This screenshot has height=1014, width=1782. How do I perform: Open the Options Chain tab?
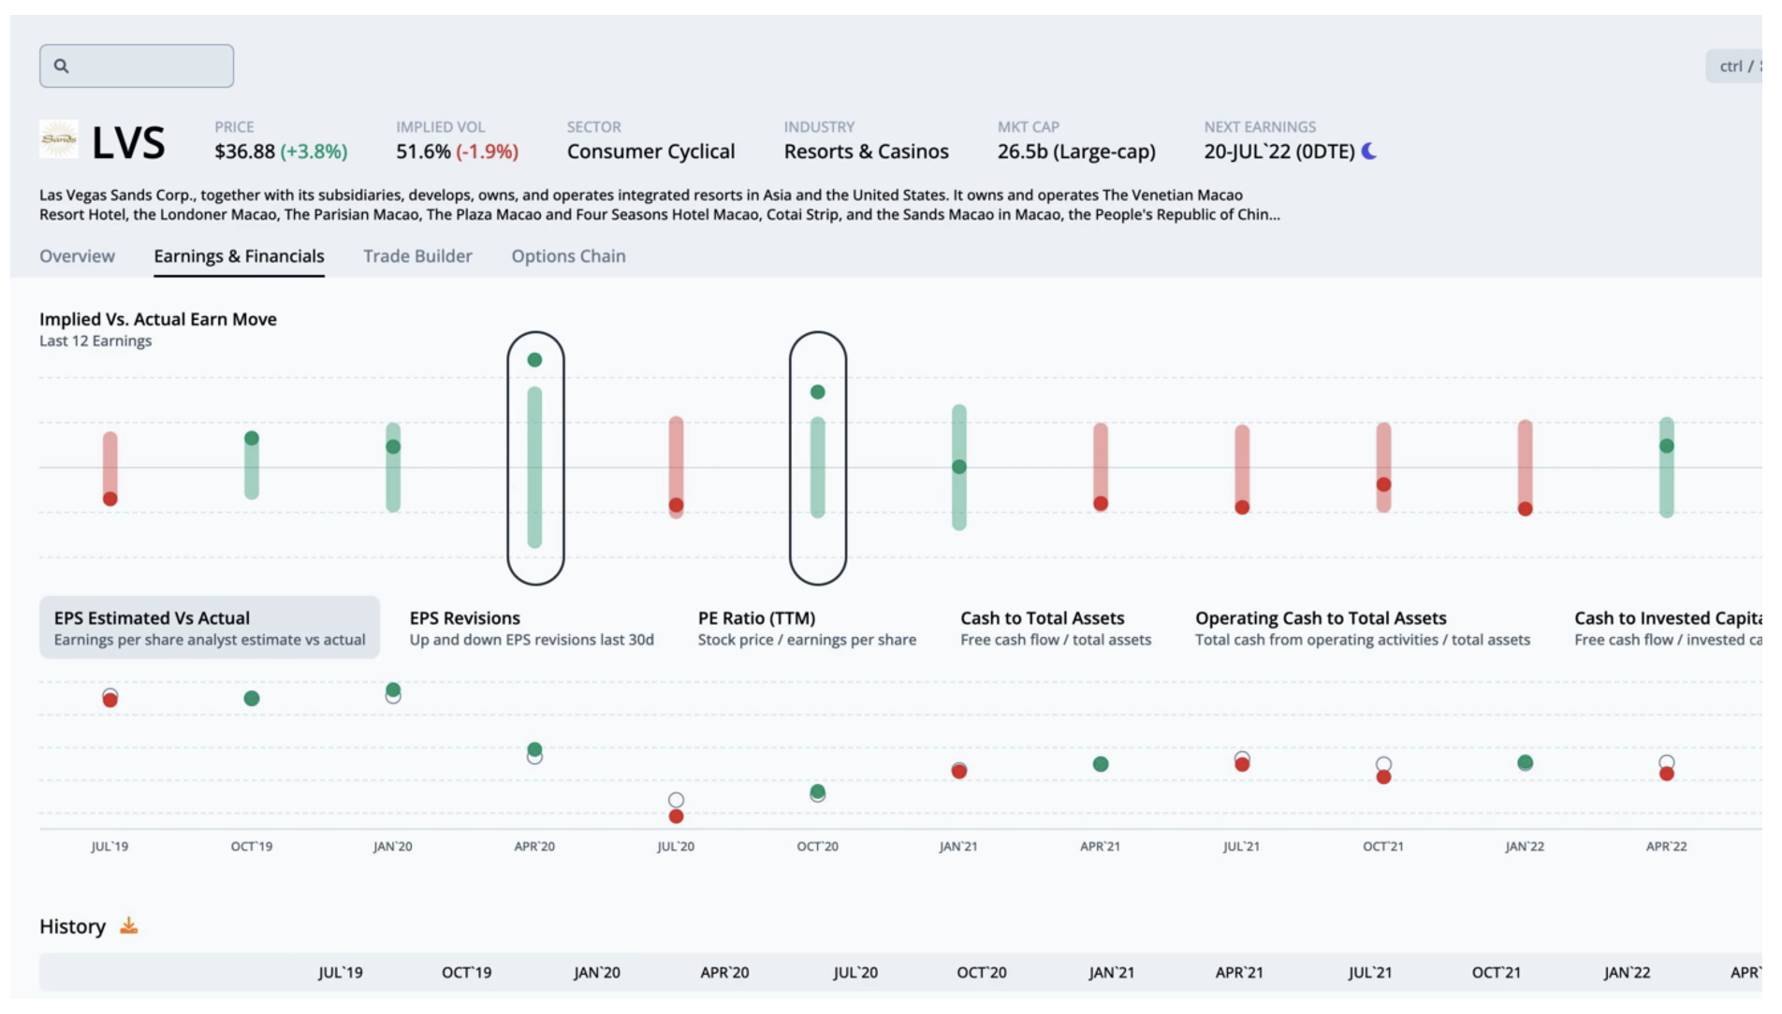(x=568, y=256)
